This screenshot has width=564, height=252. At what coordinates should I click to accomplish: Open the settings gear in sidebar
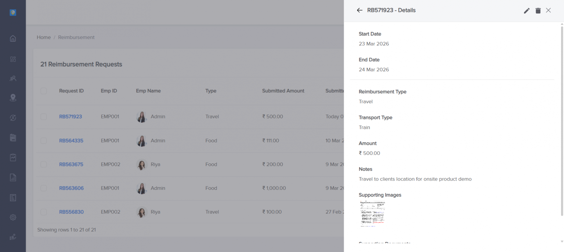tap(13, 217)
